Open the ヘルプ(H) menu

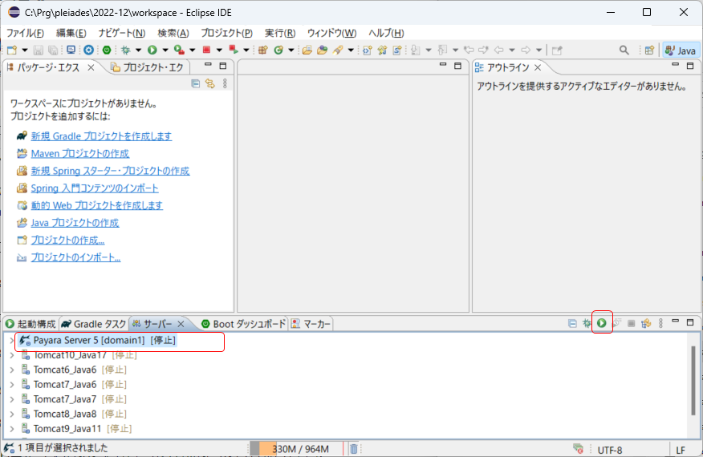[386, 33]
